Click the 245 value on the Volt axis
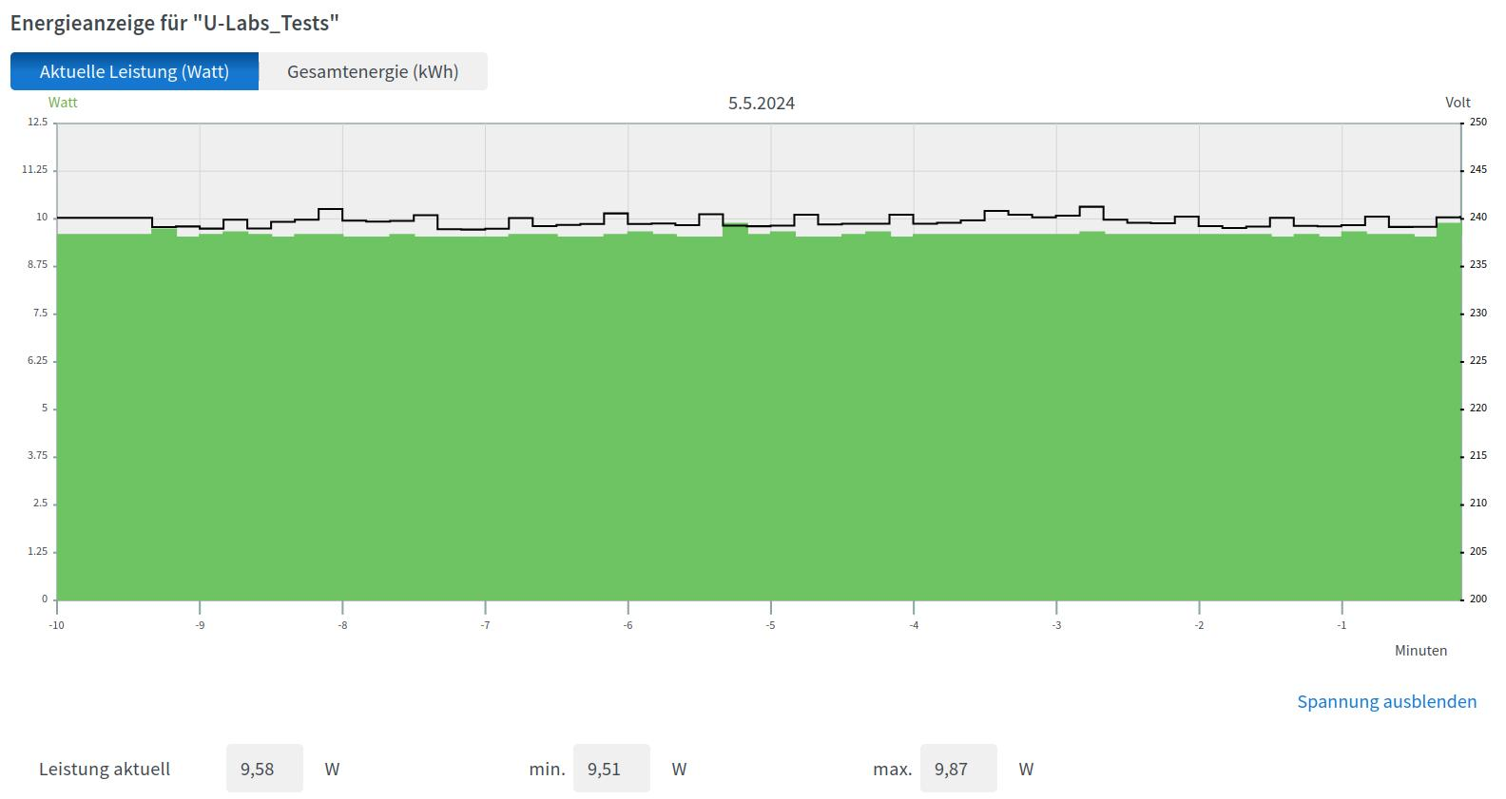 tap(1478, 169)
